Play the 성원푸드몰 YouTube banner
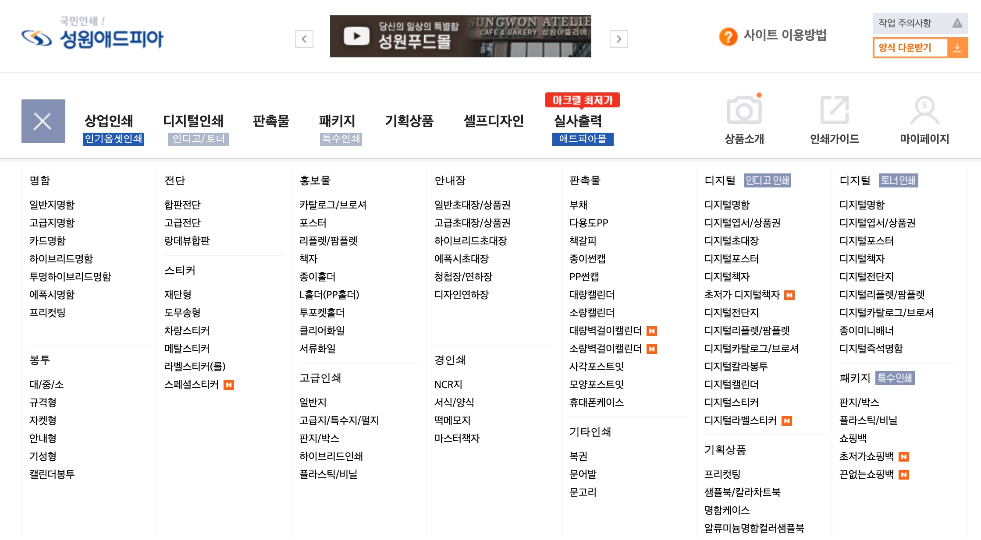 point(356,36)
